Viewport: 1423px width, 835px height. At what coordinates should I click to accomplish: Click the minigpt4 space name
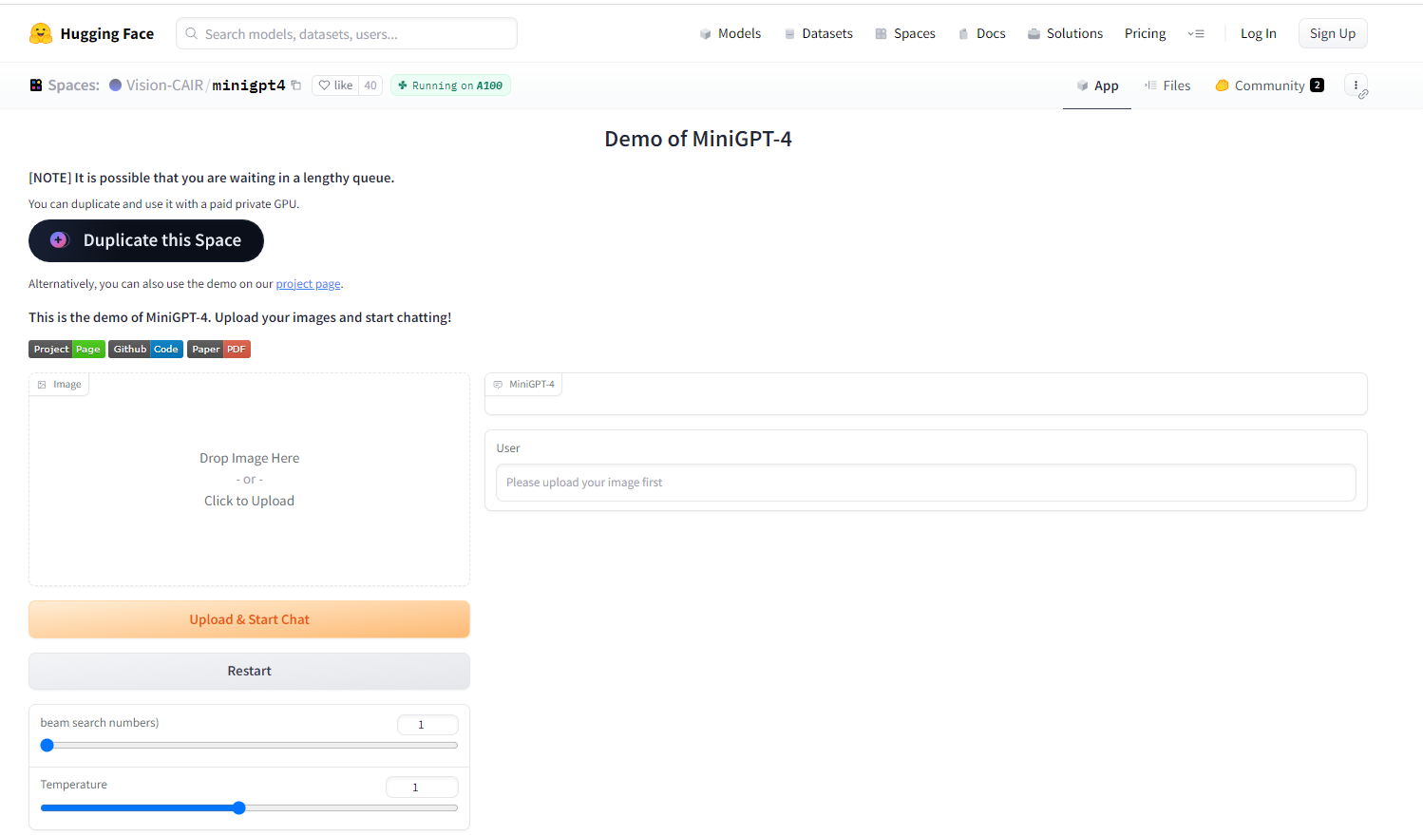tap(249, 85)
